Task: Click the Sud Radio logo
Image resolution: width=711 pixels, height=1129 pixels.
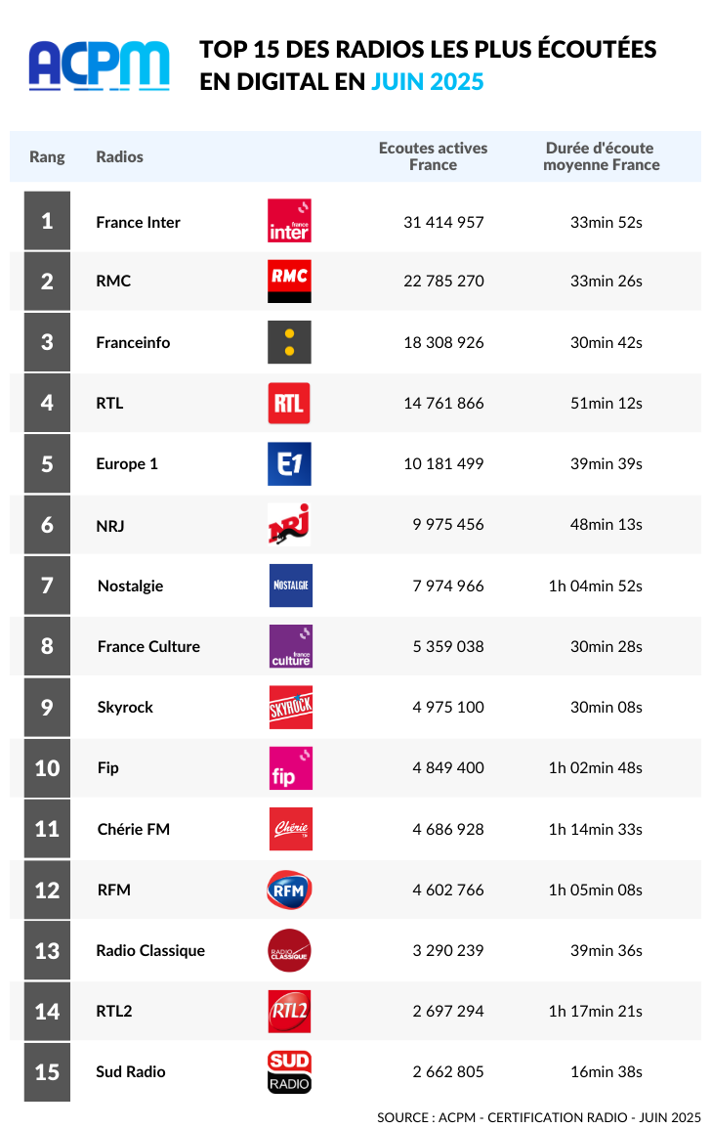Action: tap(289, 1071)
